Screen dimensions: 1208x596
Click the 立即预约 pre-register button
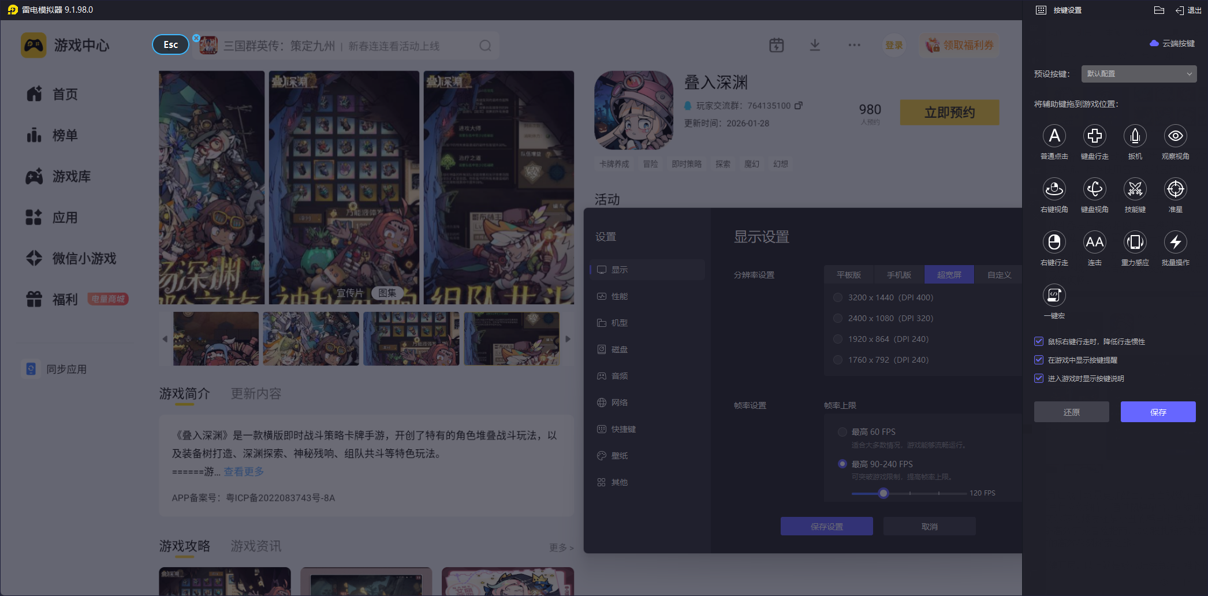(x=950, y=113)
